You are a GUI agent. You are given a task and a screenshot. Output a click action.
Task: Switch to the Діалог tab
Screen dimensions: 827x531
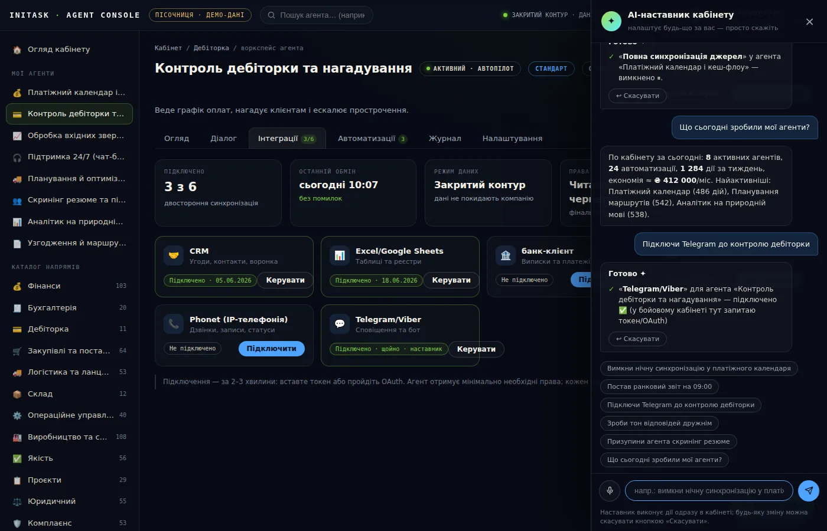(223, 139)
